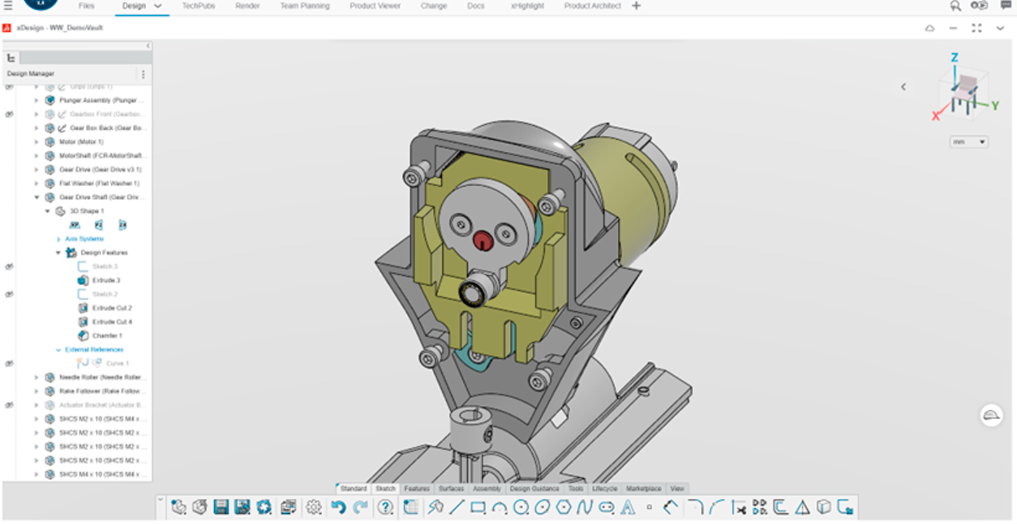Select the Line sketch tool
Viewport: 1017px width, 524px height.
point(456,507)
